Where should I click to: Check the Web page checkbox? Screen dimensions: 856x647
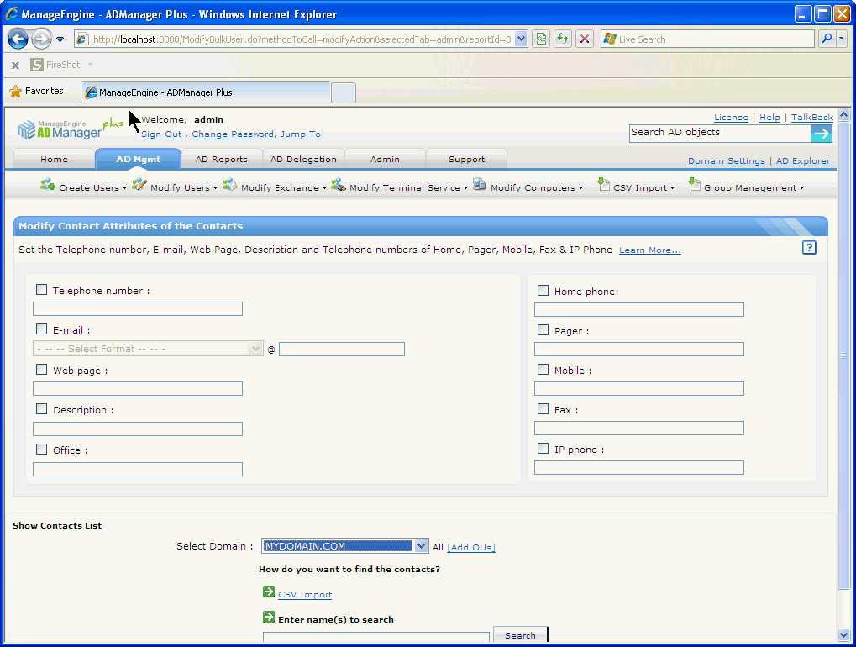point(41,369)
